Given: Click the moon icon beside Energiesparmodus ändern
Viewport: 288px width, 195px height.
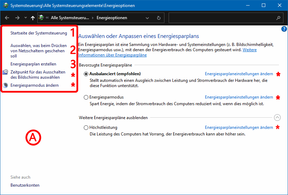Looking at the screenshot, I should pos(6,85).
